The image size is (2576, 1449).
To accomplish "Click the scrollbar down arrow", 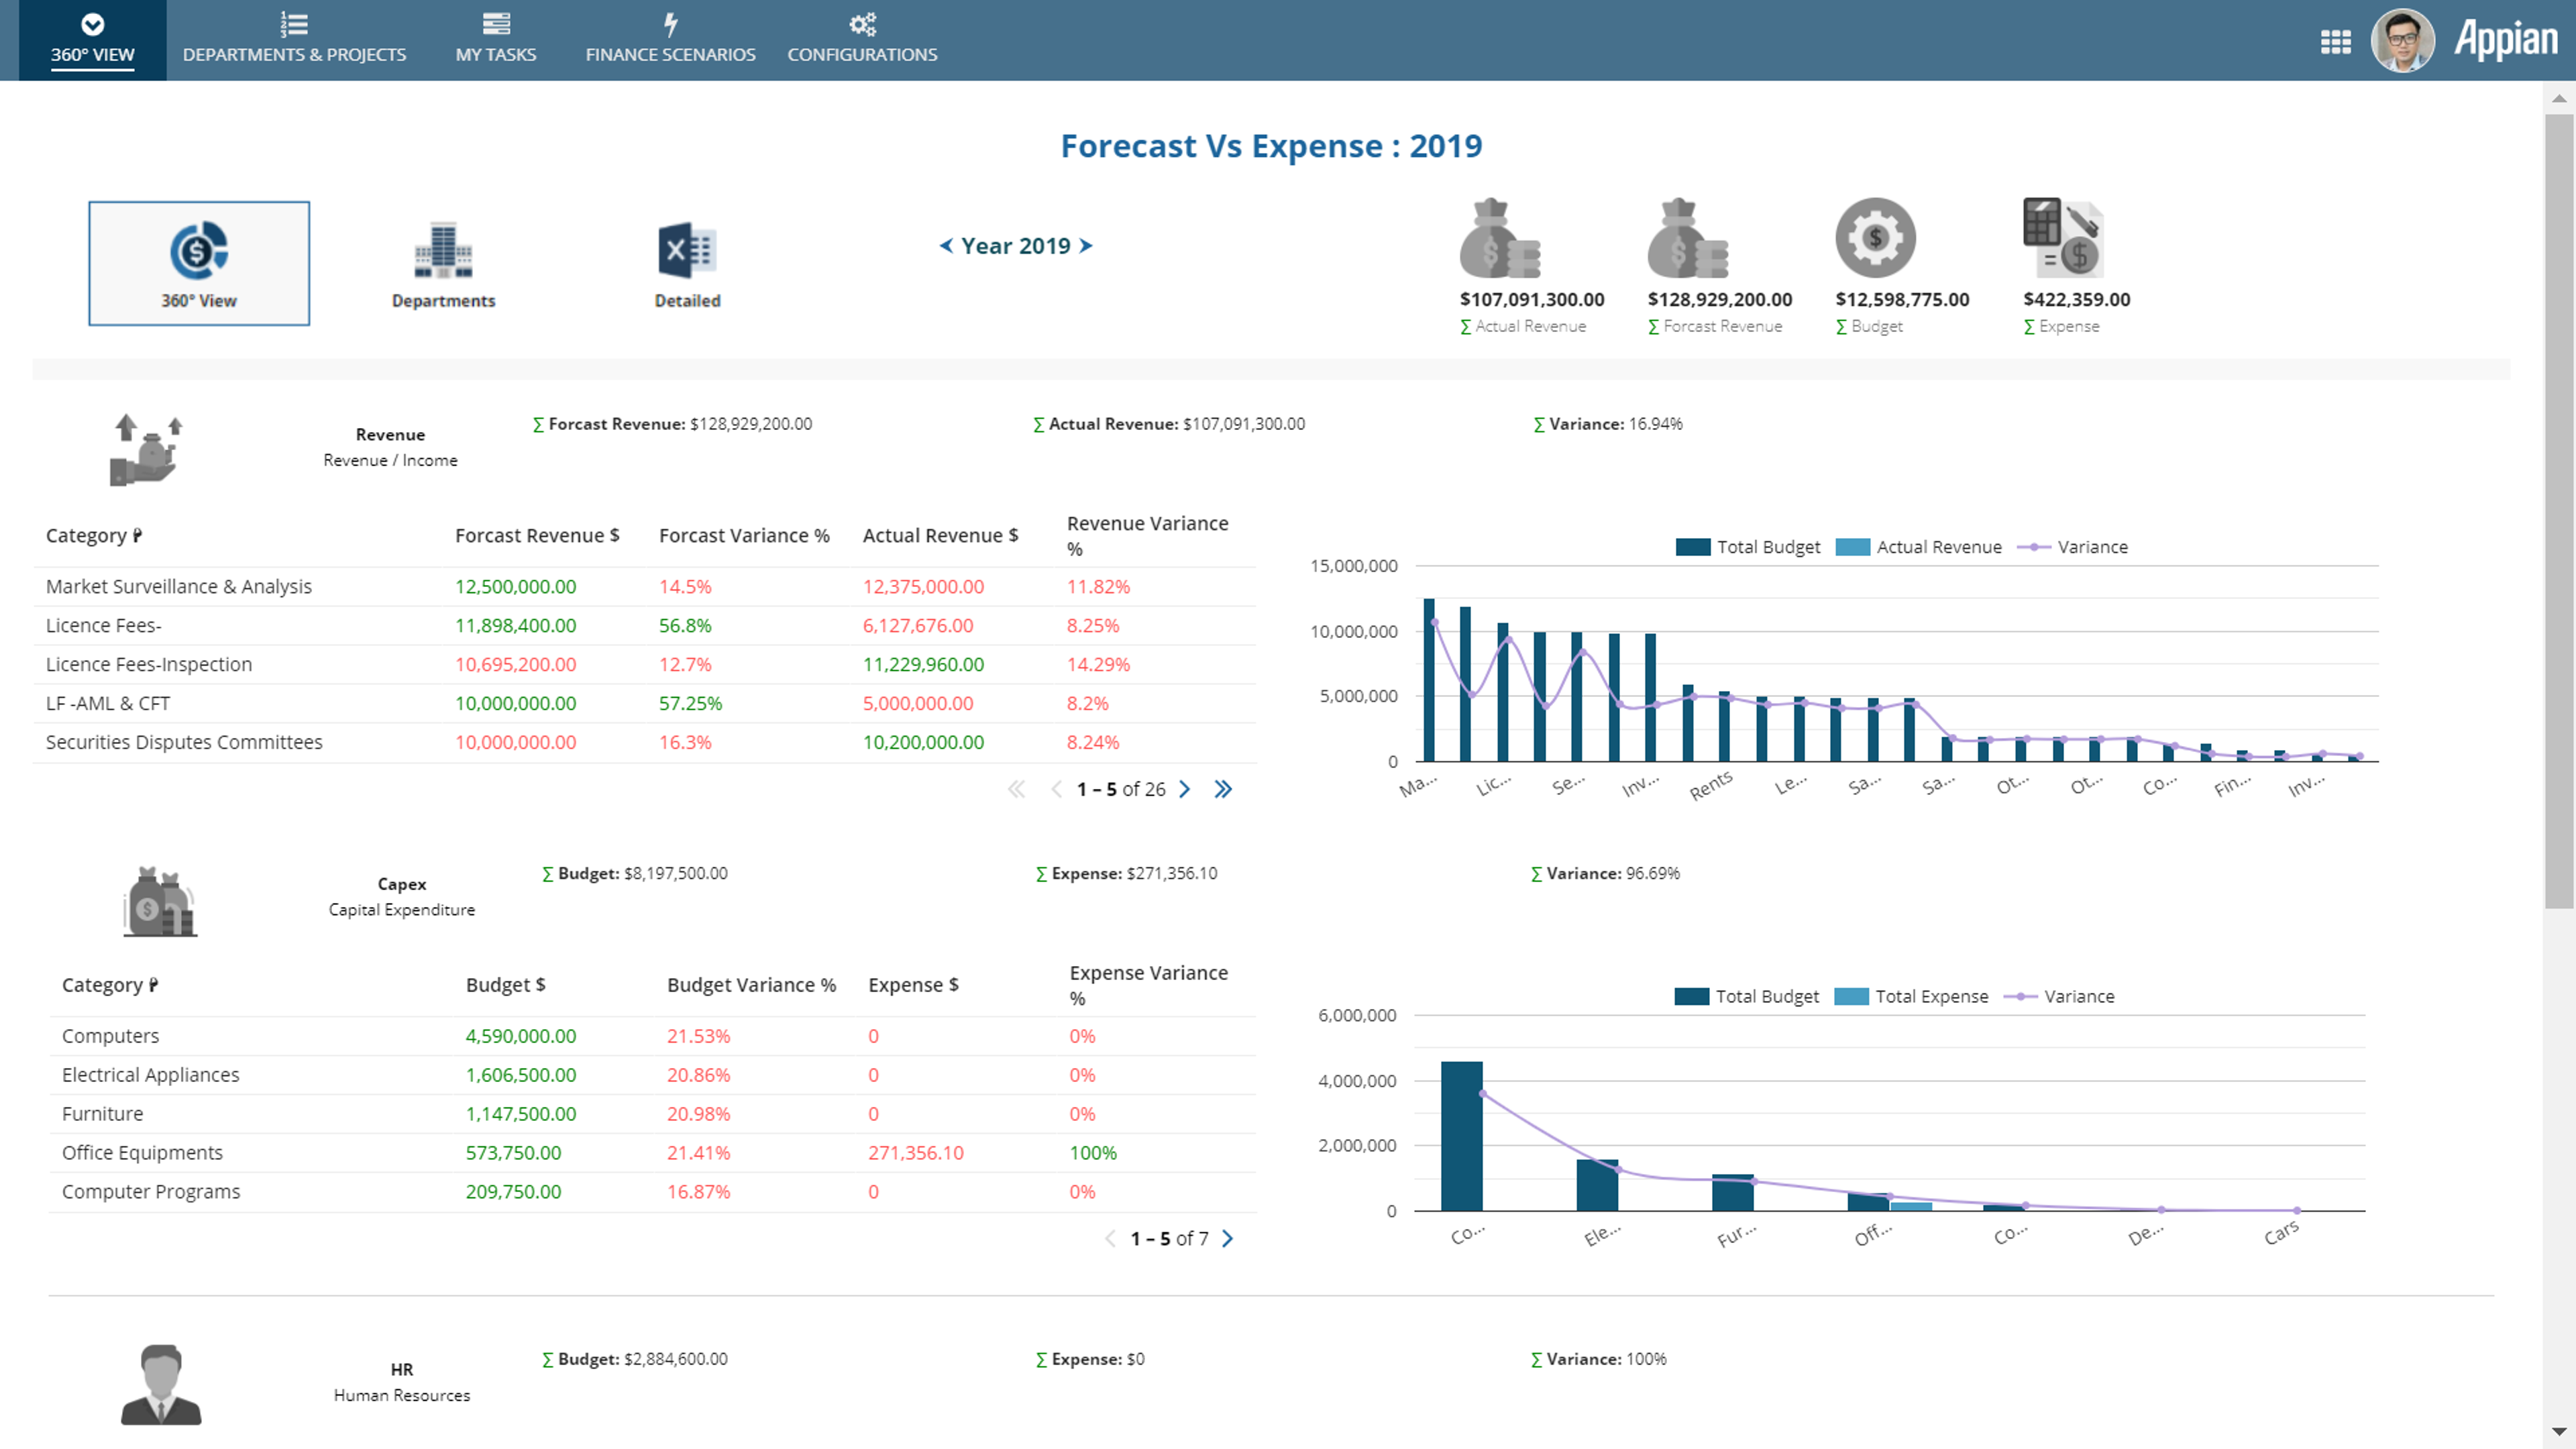I will pyautogui.click(x=2559, y=1432).
